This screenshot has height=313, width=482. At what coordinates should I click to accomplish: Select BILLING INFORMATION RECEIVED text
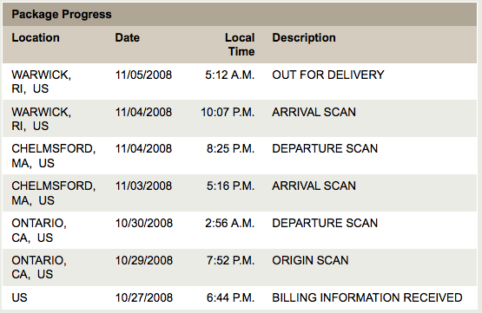tap(367, 297)
